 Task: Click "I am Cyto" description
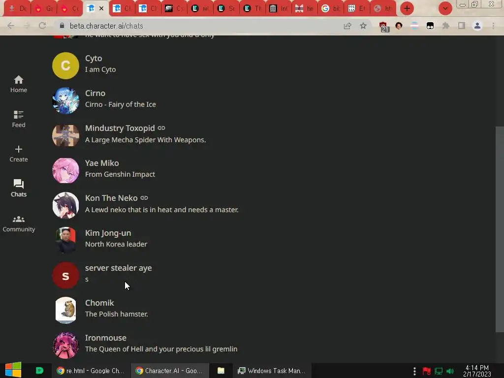point(100,69)
